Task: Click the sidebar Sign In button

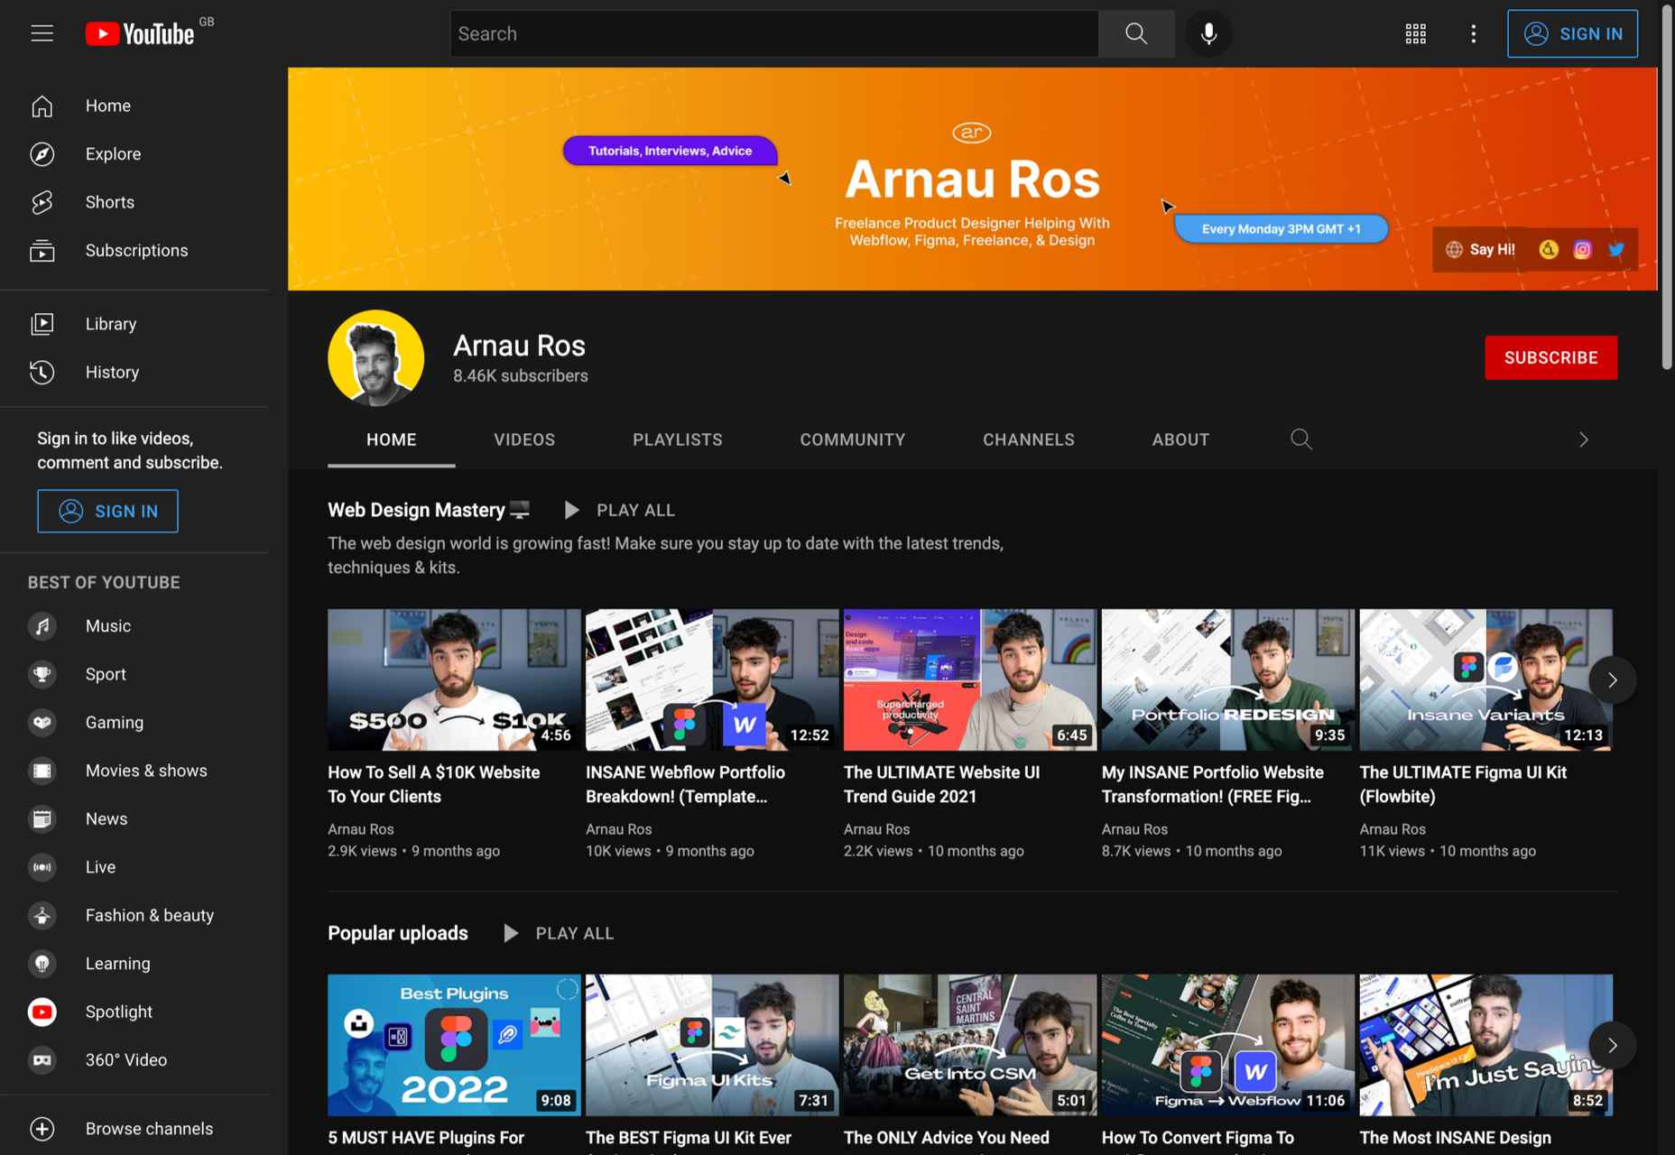Action: pyautogui.click(x=107, y=512)
